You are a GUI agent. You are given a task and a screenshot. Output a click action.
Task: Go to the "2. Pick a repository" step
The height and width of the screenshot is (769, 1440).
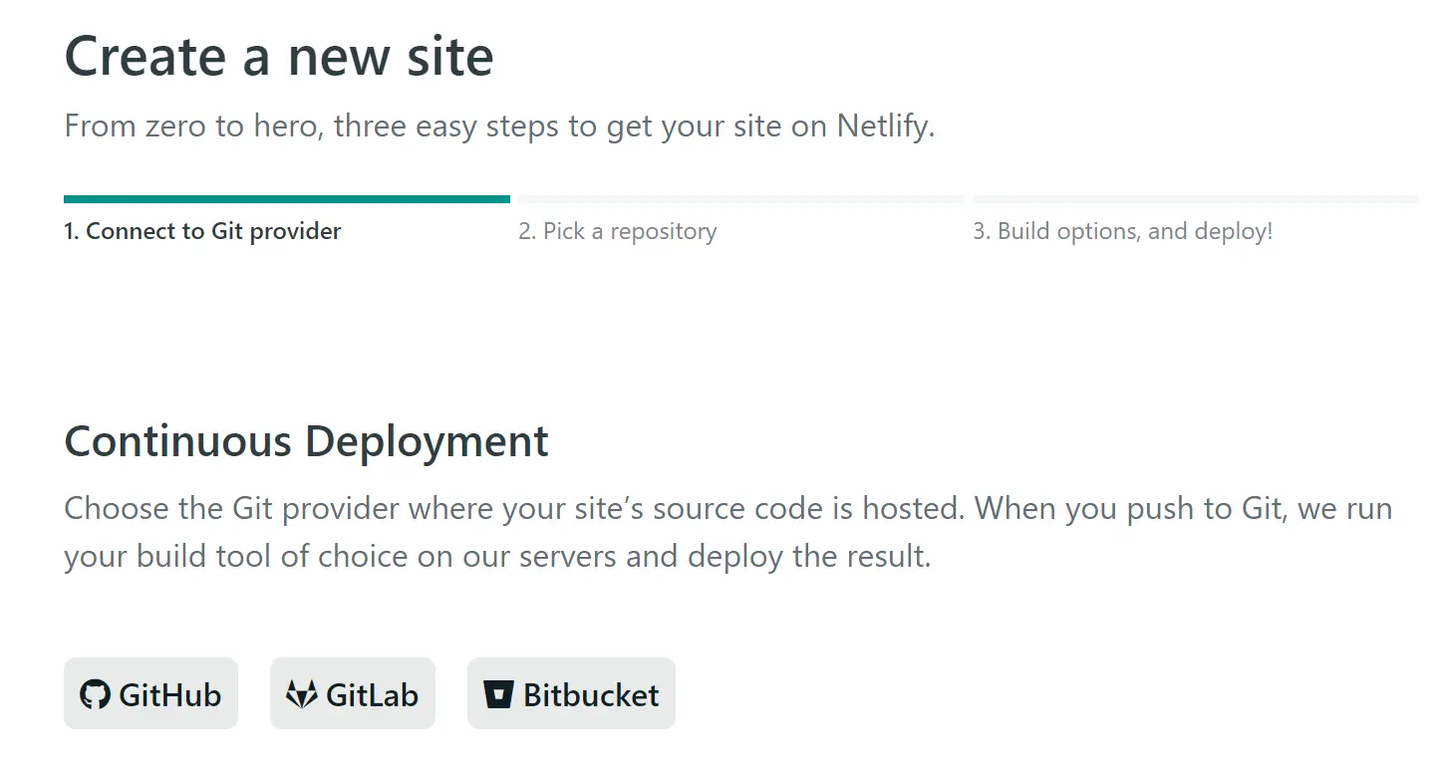[617, 231]
